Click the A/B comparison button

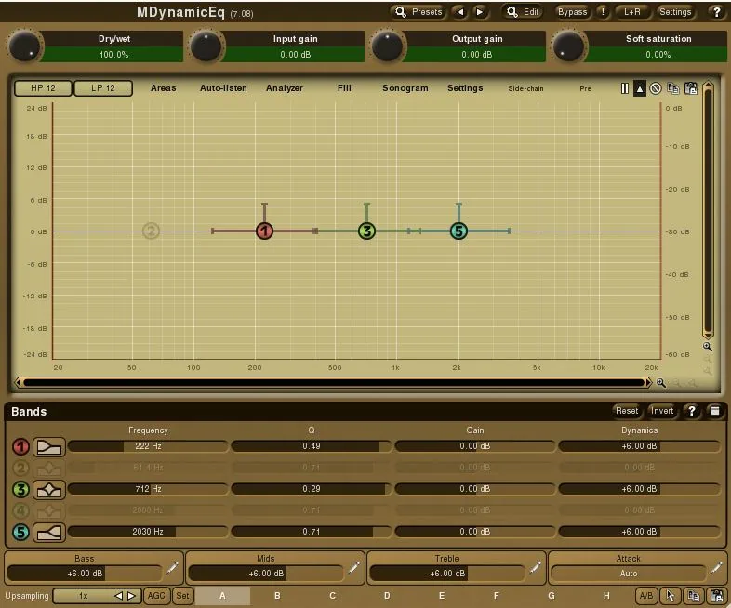tap(646, 596)
